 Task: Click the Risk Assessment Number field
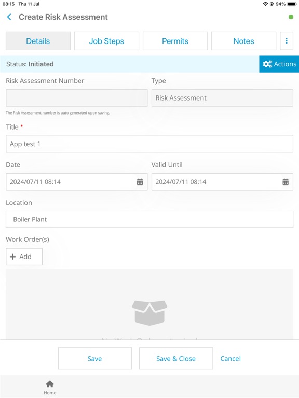pos(76,98)
